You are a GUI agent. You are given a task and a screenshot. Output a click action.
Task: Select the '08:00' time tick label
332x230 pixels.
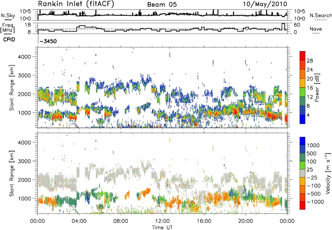point(121,221)
